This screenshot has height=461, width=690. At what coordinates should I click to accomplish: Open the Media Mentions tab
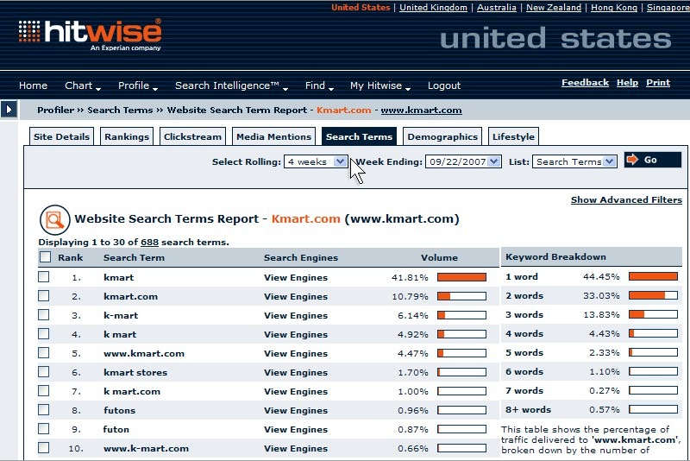[x=273, y=136]
